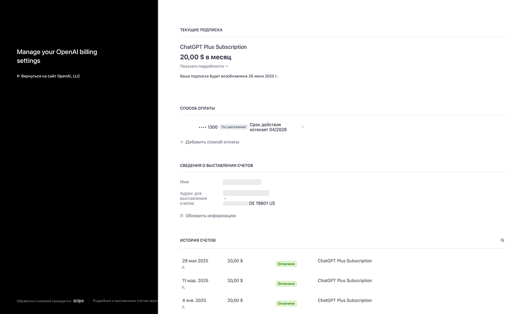Click Оплачено badge for 29 мая invoice
The width and height of the screenshot is (528, 314).
(286, 264)
